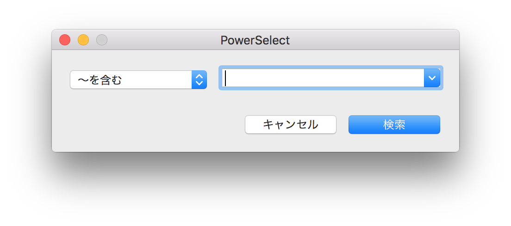
Task: Open the 〜を含む condition popup menu
Action: point(138,80)
